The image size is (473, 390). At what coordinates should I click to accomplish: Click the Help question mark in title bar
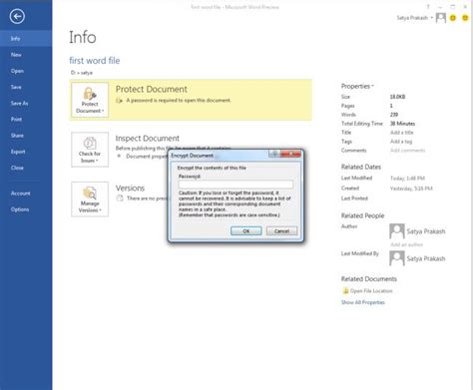[x=428, y=7]
